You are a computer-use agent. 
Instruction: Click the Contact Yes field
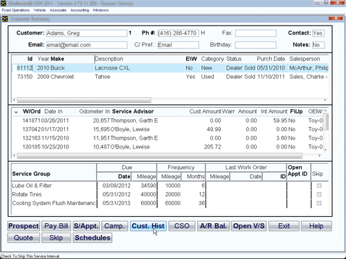click(318, 33)
